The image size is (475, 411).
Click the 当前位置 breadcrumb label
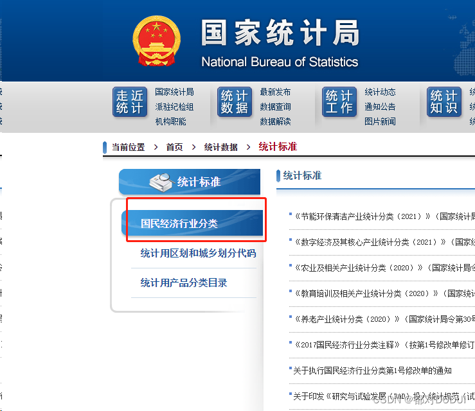[129, 147]
